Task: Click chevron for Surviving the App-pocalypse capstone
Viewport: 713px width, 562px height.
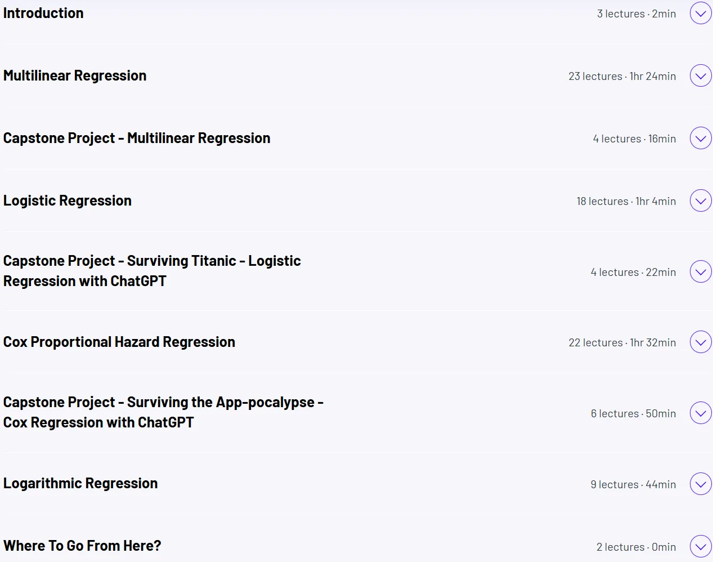Action: [701, 413]
